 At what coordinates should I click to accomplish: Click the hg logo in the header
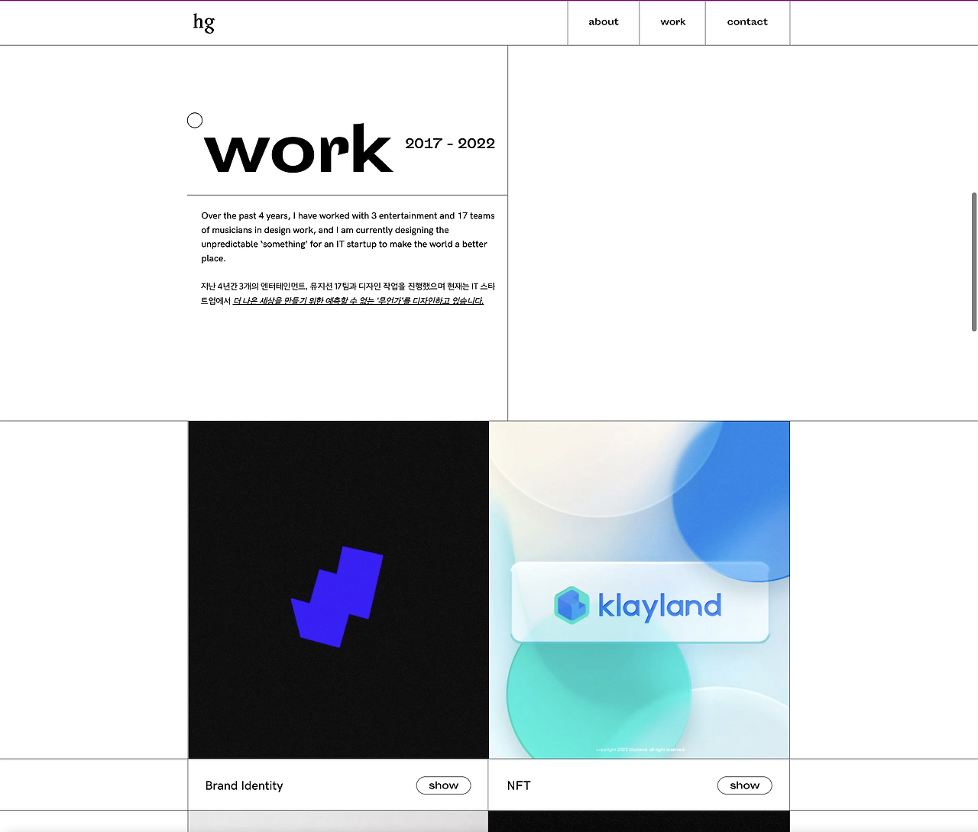pyautogui.click(x=204, y=23)
